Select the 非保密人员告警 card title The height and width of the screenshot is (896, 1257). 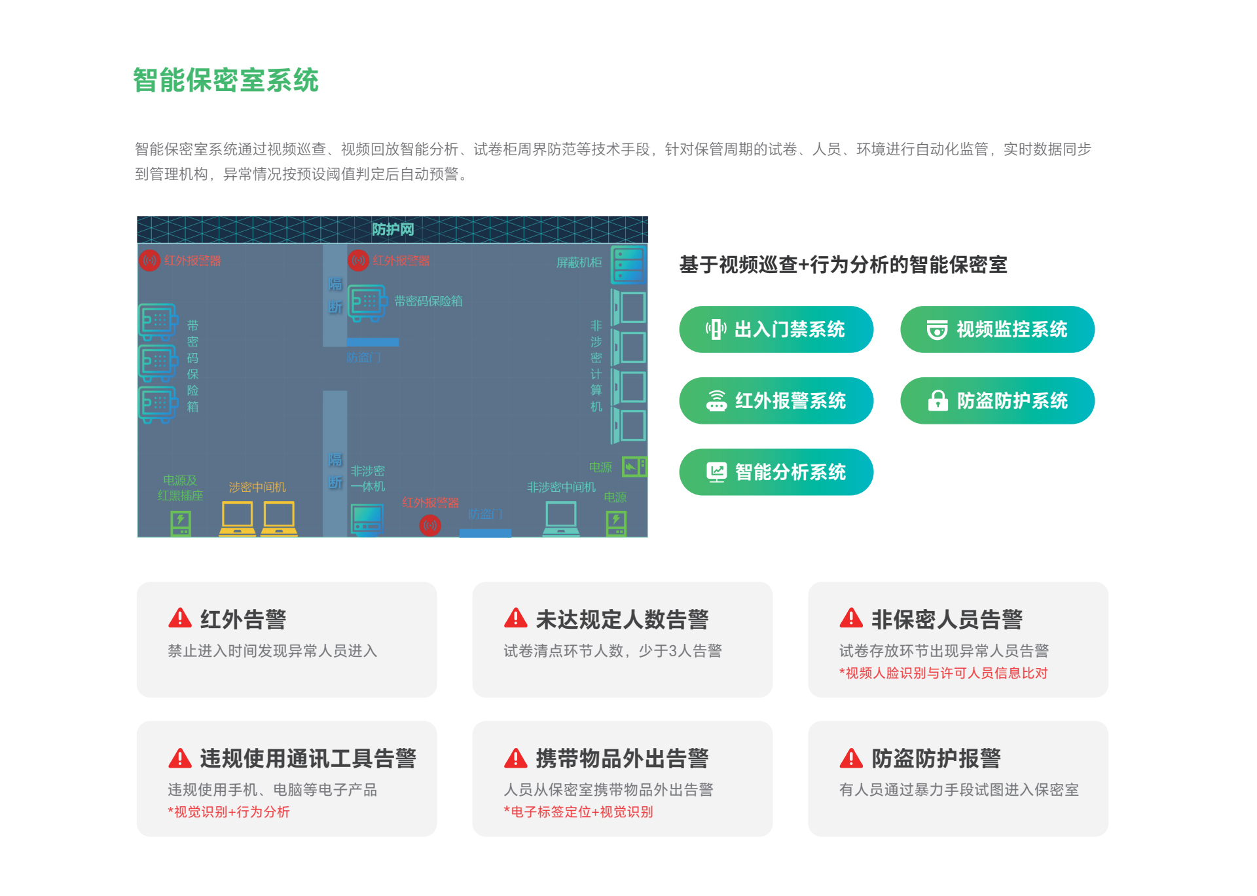tap(946, 619)
